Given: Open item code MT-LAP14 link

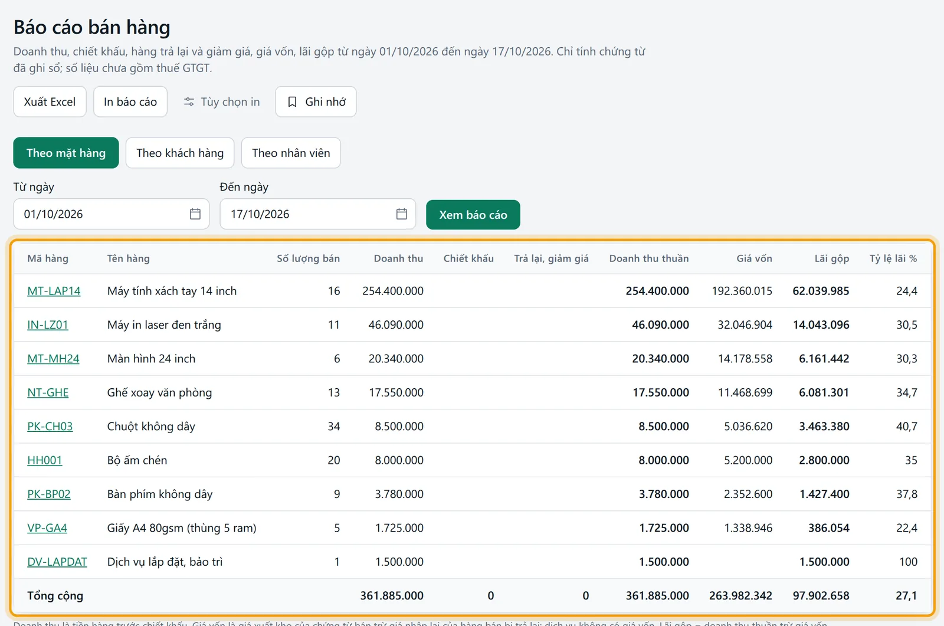Looking at the screenshot, I should pyautogui.click(x=54, y=291).
